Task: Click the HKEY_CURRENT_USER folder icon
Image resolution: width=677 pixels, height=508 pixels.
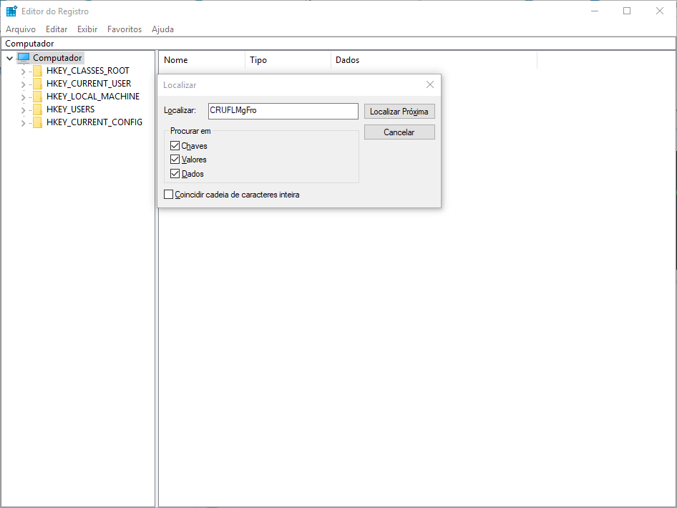Action: [x=37, y=84]
